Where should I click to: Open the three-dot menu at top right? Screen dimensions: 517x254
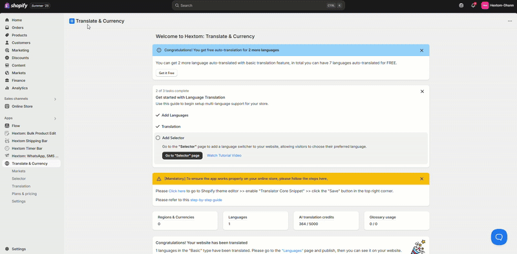pos(510,21)
